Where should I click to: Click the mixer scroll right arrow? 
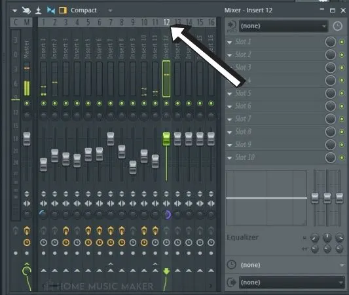pos(211,286)
